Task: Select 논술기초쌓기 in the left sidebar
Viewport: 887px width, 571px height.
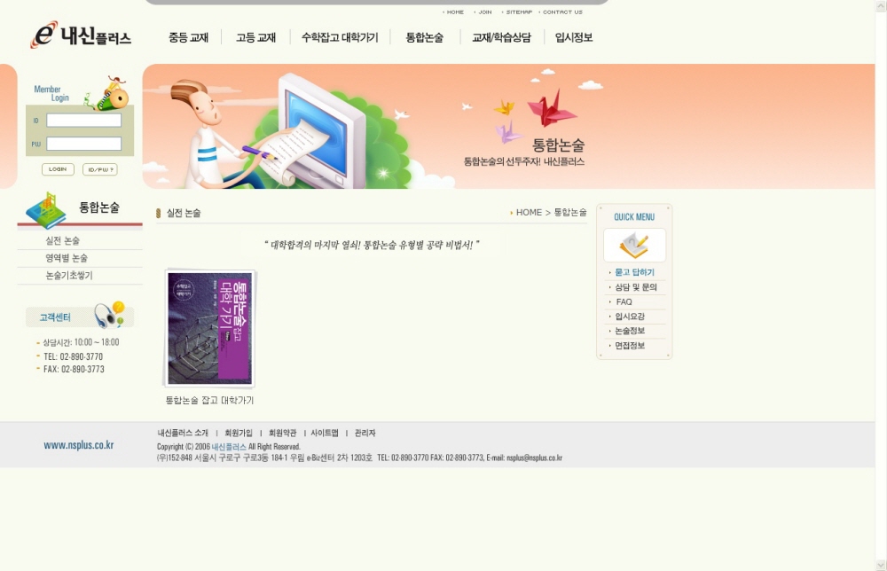Action: click(x=69, y=276)
